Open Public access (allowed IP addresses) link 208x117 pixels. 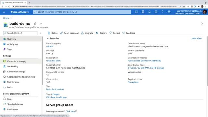[144, 61]
